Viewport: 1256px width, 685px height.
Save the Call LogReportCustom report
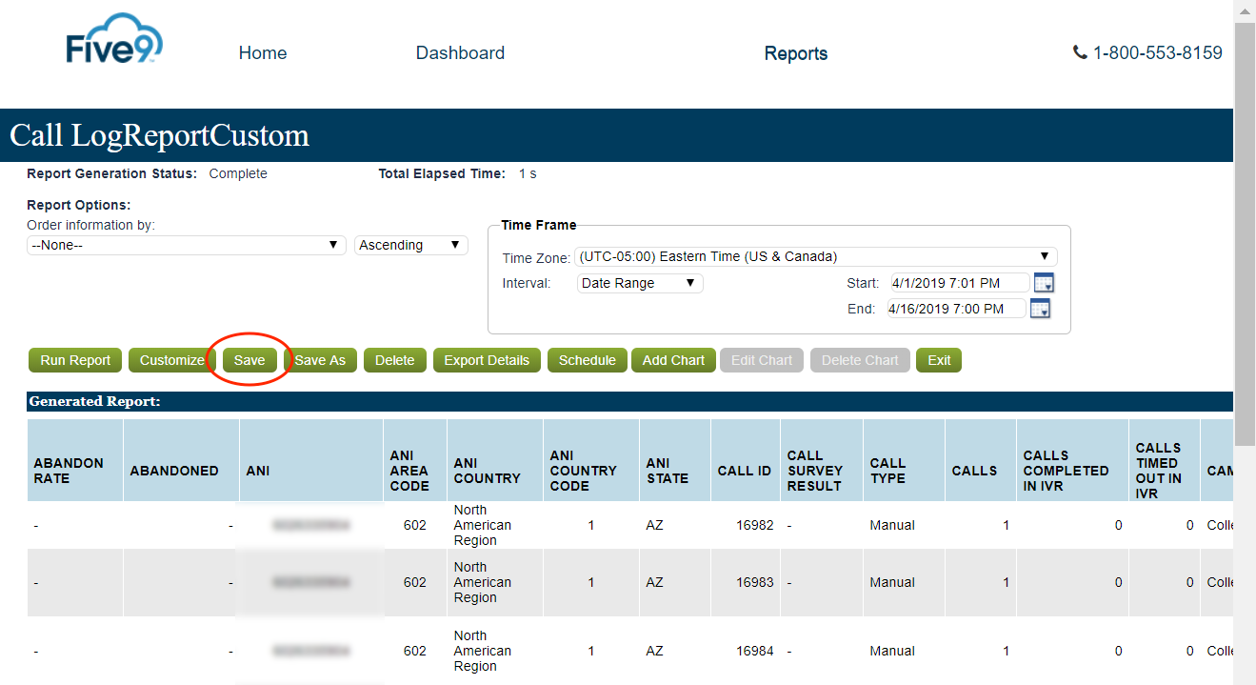click(x=249, y=360)
